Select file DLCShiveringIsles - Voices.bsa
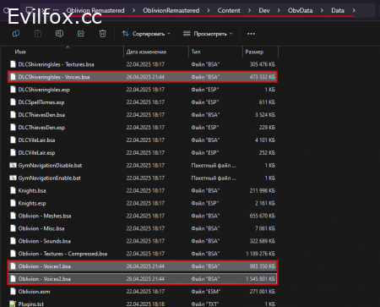Viewport: 380px width, 307px height. pyautogui.click(x=143, y=77)
